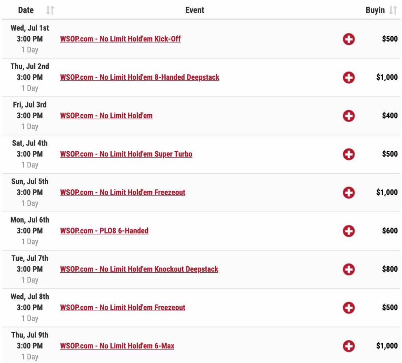Open the Jul 8th $500 Freezeout link
Screen dimensions: 402x363
click(x=122, y=307)
